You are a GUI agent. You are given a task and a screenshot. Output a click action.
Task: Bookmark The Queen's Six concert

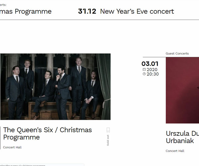tap(108, 130)
